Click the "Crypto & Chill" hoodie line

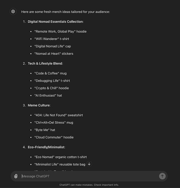pyautogui.click(x=52, y=88)
